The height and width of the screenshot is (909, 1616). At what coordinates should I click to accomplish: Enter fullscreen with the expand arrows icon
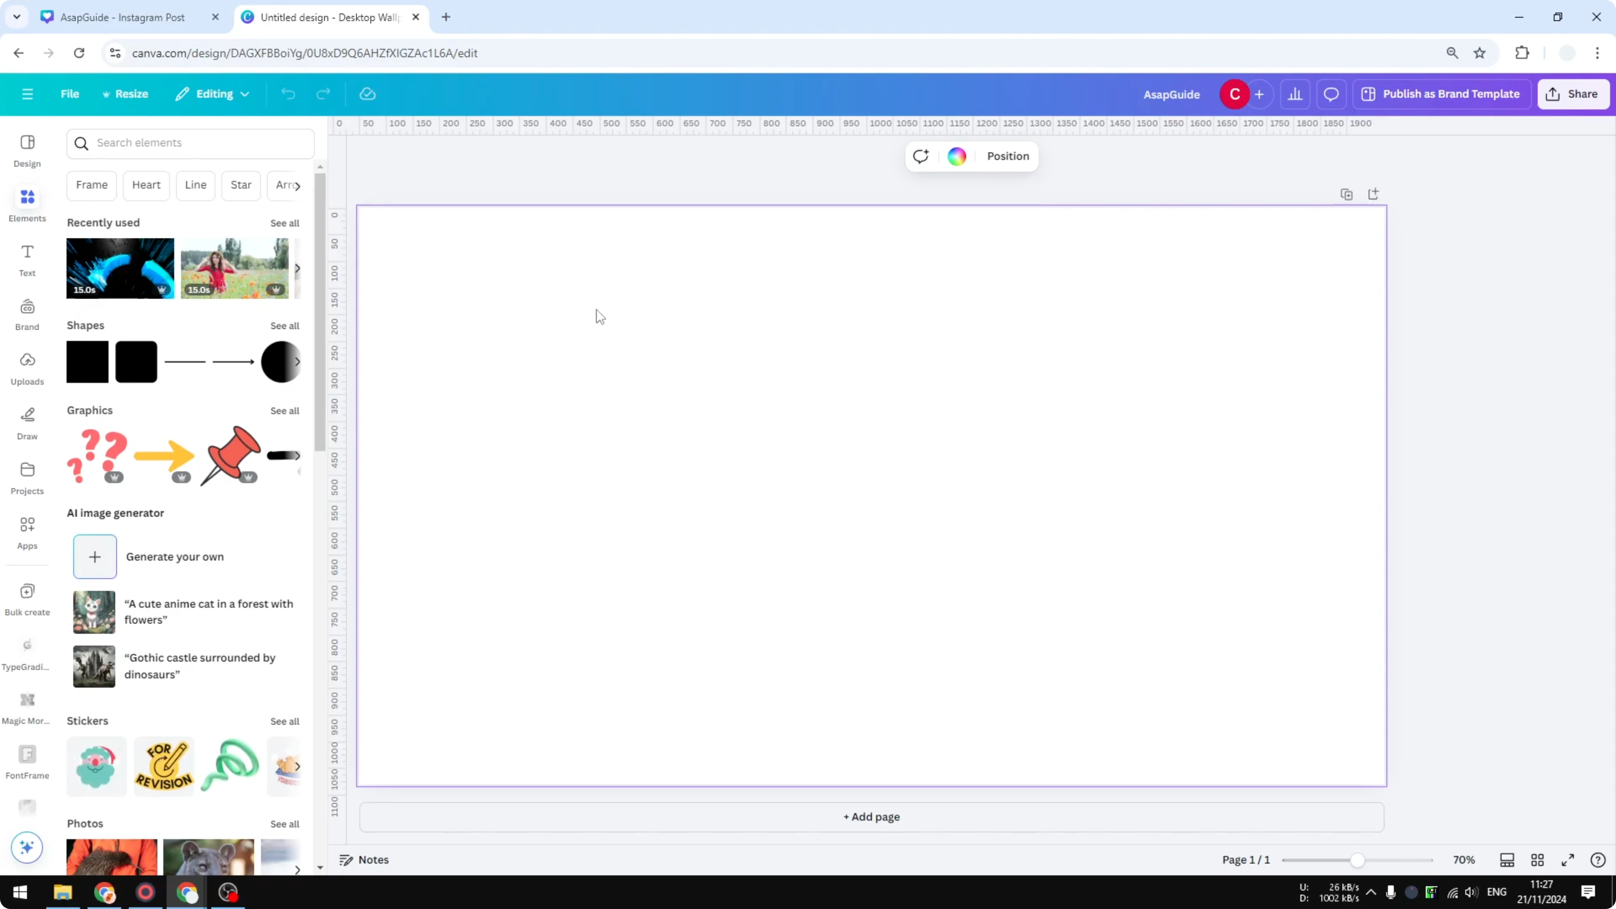pyautogui.click(x=1567, y=860)
